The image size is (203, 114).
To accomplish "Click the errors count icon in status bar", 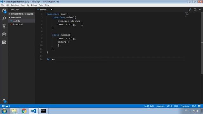I will (x=4, y=106).
